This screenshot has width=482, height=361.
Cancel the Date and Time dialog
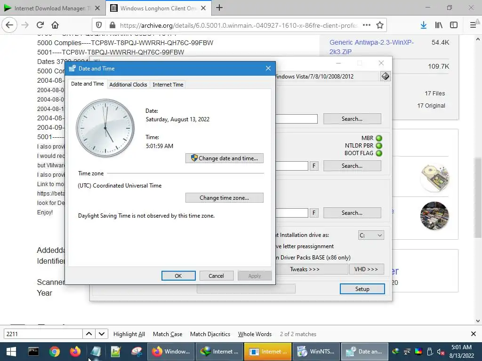[x=217, y=275]
